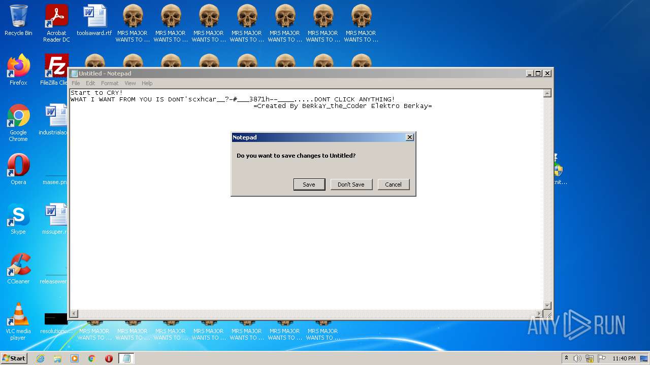Open volume control in system tray
Image resolution: width=650 pixels, height=365 pixels.
point(577,358)
